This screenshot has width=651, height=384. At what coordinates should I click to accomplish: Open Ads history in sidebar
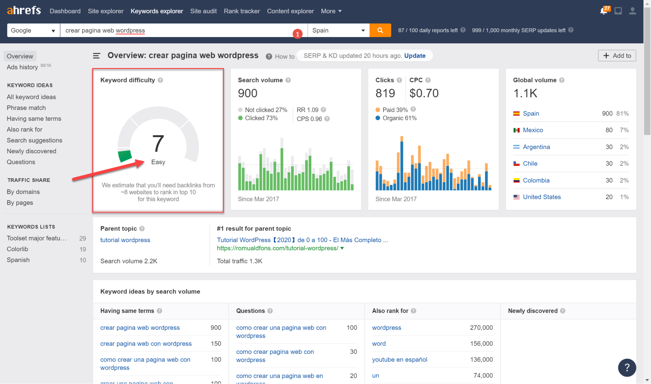coord(22,67)
